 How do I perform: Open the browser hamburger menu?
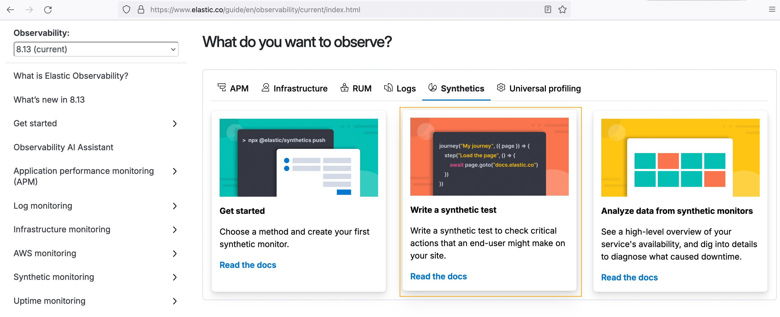[772, 10]
